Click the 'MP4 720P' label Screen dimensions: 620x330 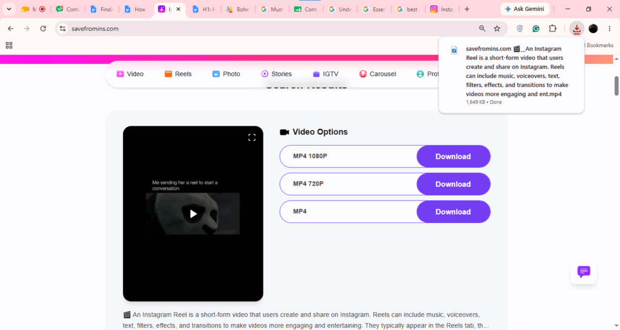[x=308, y=184]
